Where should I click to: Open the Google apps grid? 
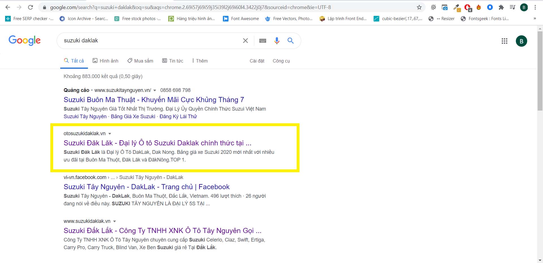505,41
